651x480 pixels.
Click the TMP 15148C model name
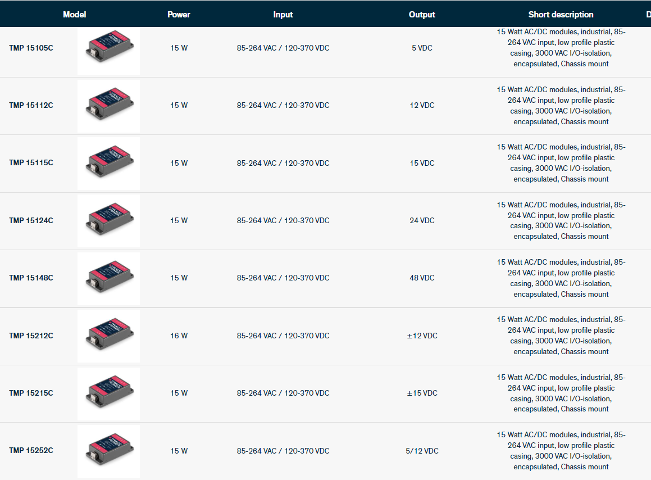click(x=31, y=278)
